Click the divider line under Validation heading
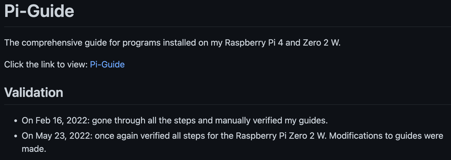The width and height of the screenshot is (451, 160). (x=227, y=105)
